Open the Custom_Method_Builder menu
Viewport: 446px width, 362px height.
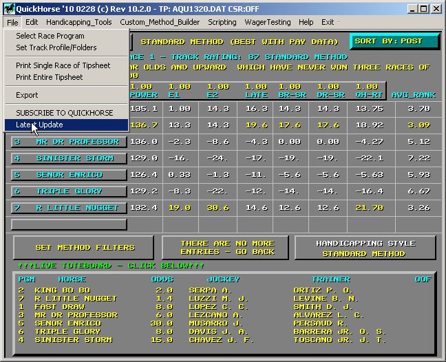[159, 22]
